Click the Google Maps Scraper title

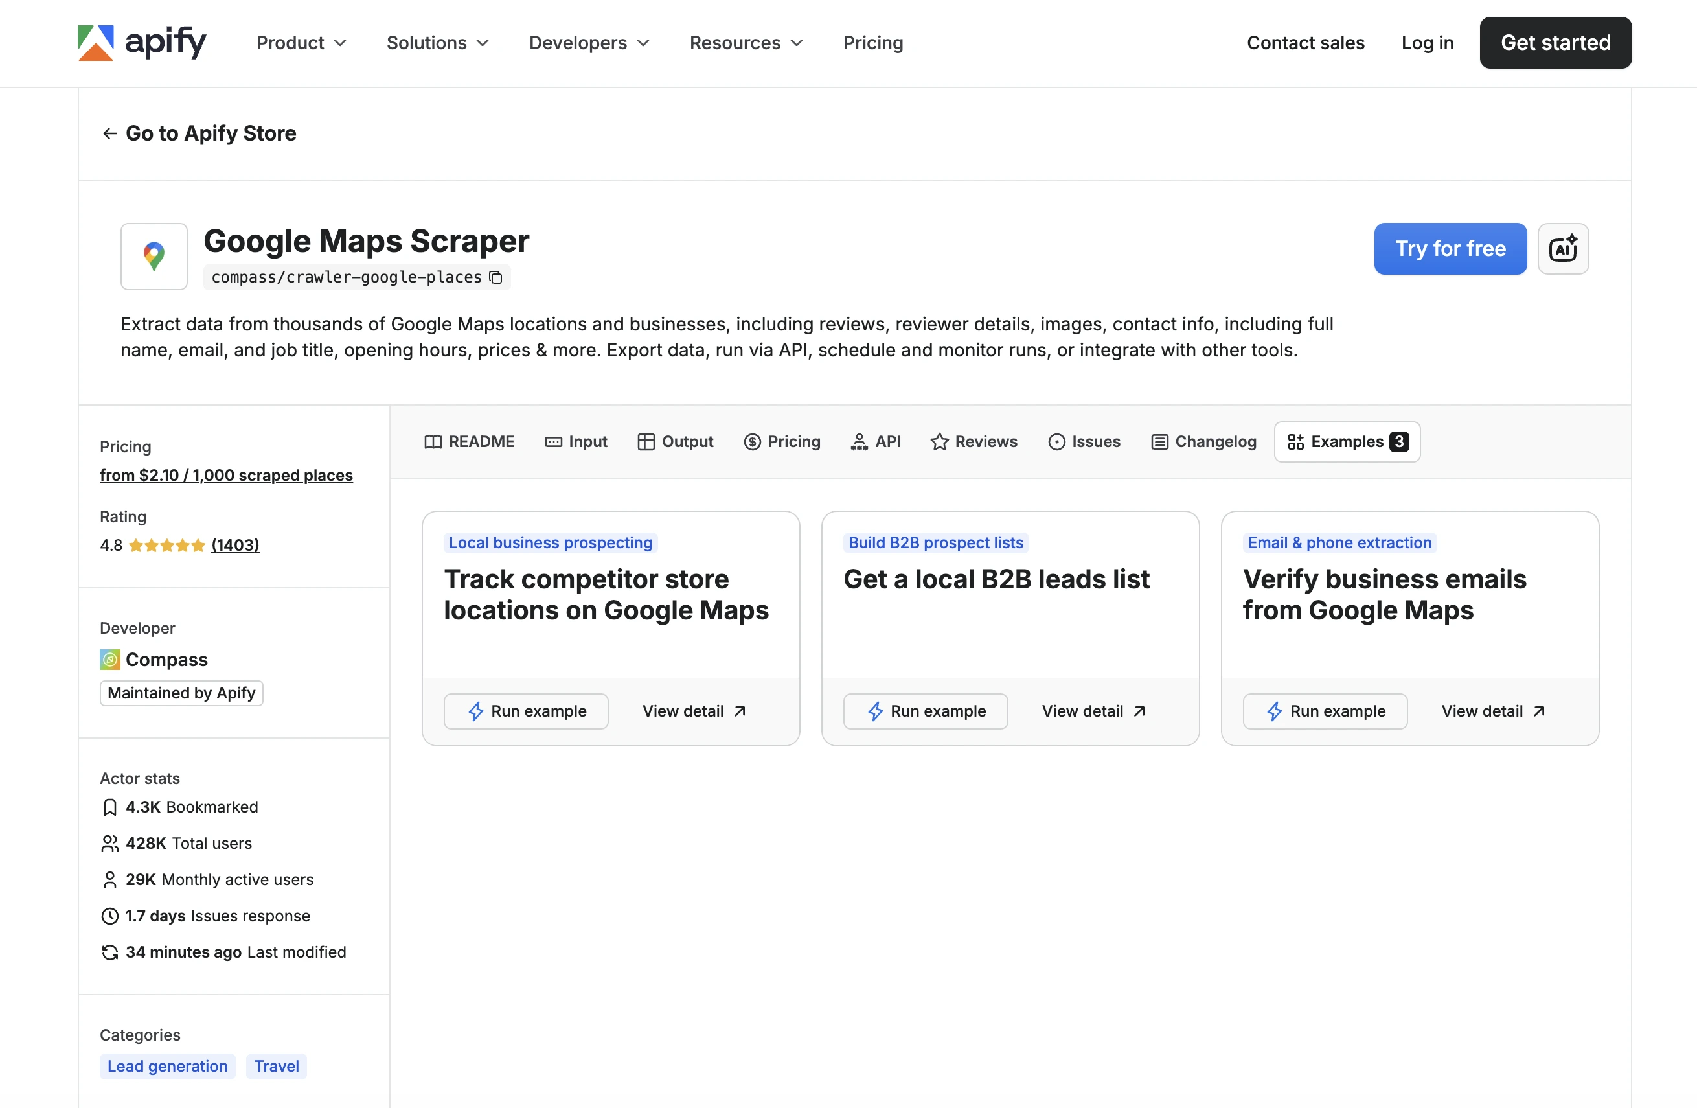coord(367,241)
